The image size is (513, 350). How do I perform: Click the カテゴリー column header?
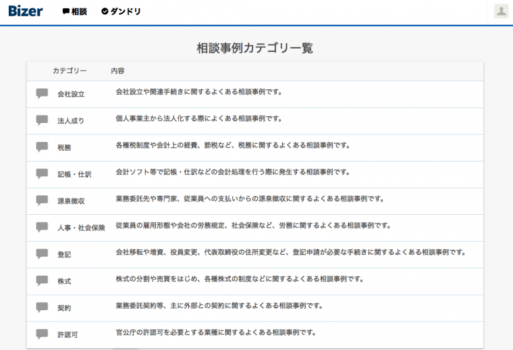tap(70, 71)
